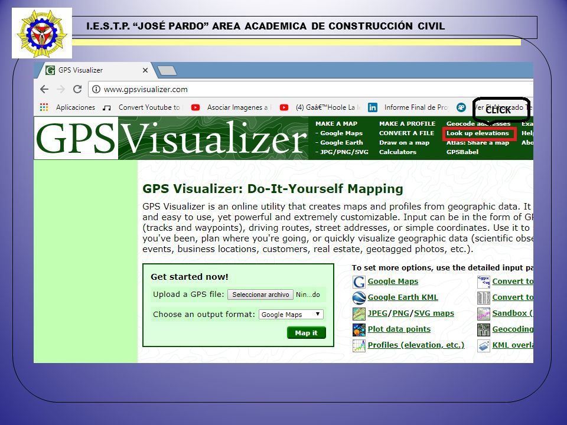Open the Aplicaciones apps grid icon

point(44,107)
